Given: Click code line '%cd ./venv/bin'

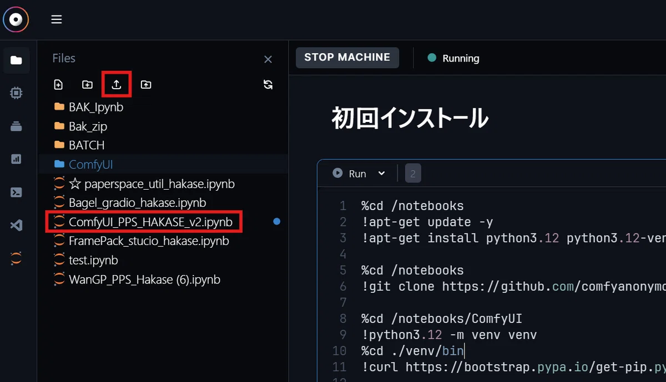Looking at the screenshot, I should tap(412, 351).
